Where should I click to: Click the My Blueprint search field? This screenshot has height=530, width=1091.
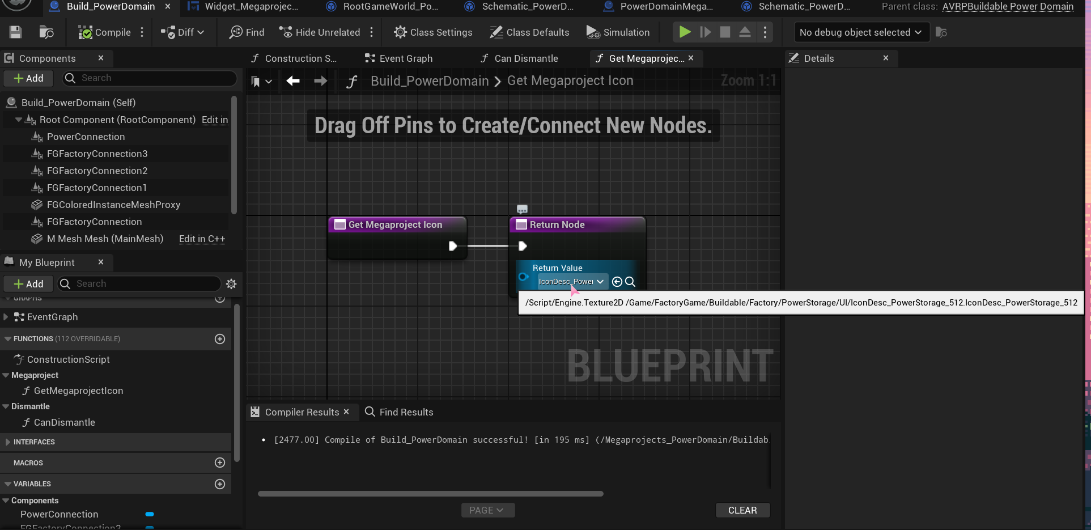coord(139,283)
